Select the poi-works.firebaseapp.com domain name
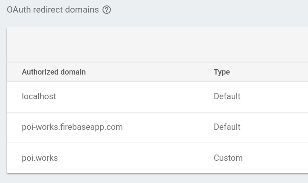The height and width of the screenshot is (183, 308). click(x=72, y=127)
